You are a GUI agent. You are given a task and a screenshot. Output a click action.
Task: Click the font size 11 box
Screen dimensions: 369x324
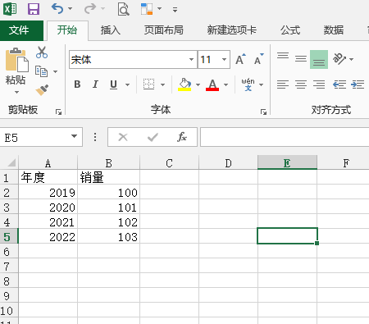click(209, 59)
